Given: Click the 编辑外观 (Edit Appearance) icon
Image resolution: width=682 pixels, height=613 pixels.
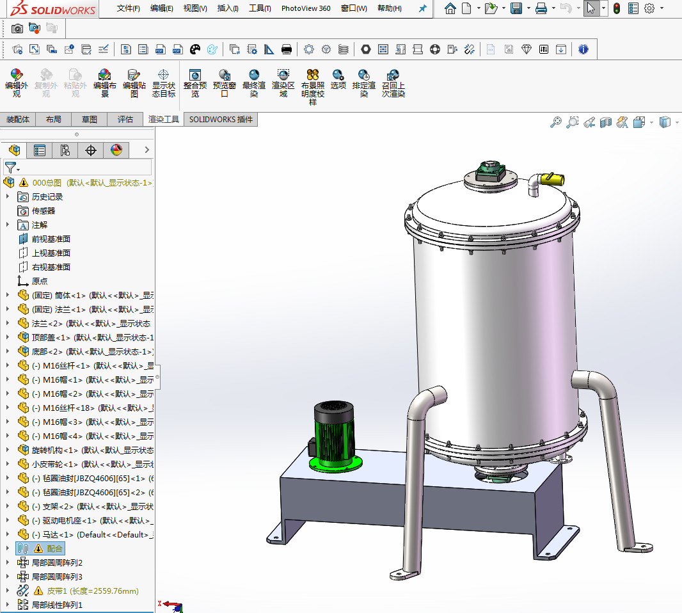Looking at the screenshot, I should [17, 76].
